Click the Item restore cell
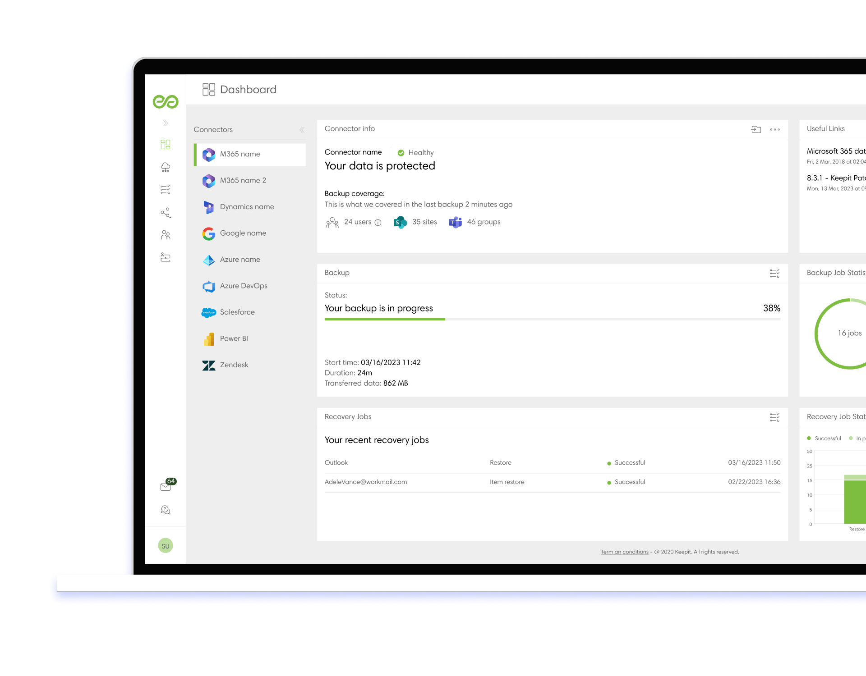 (x=507, y=482)
